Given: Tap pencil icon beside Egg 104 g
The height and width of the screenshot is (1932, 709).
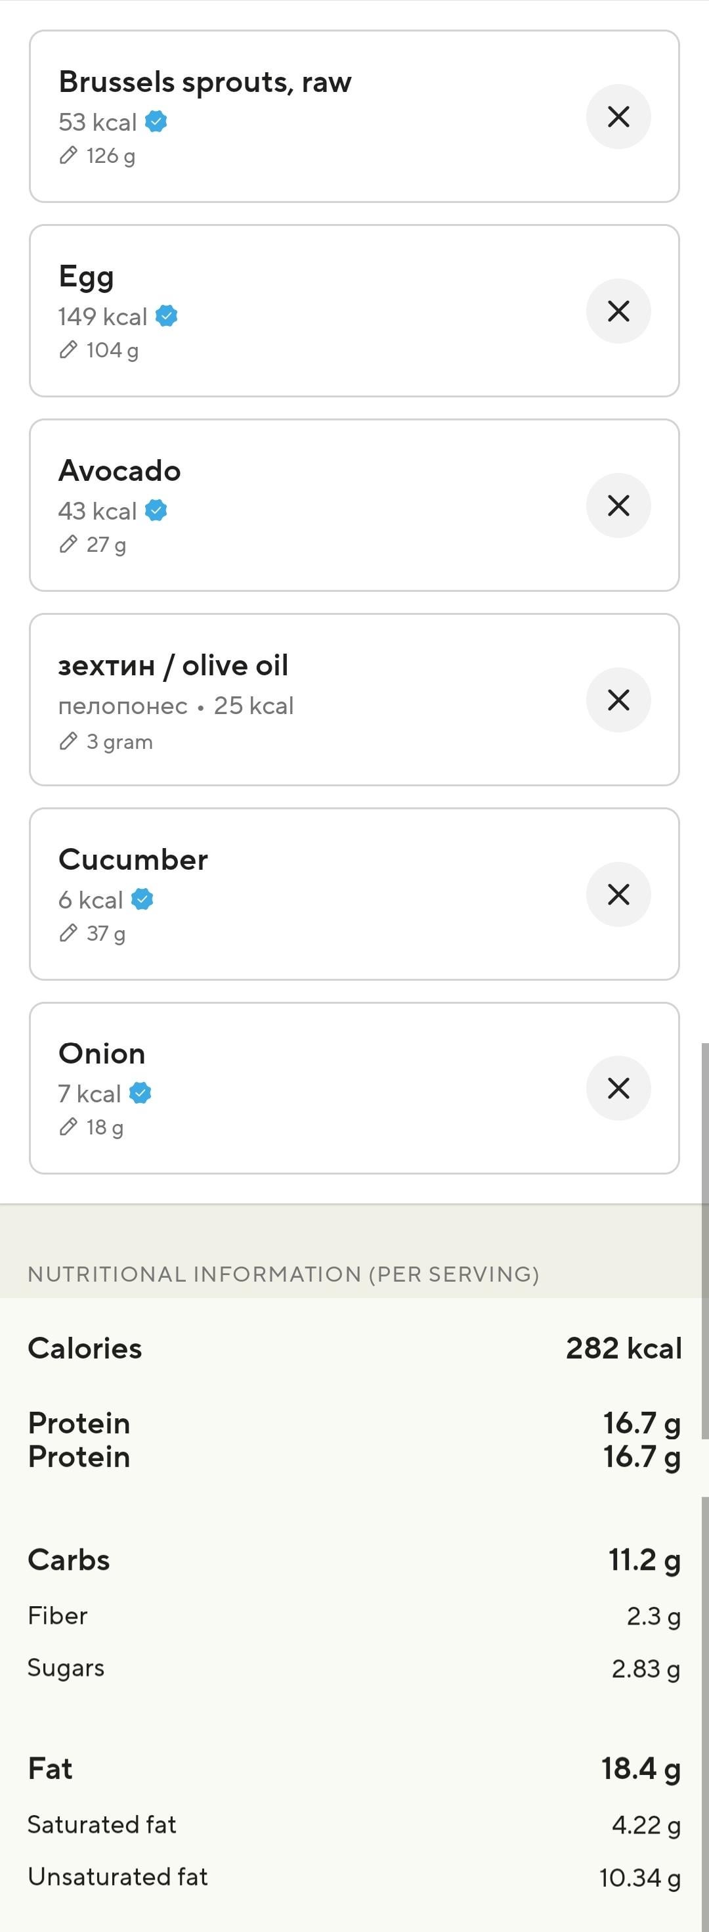Looking at the screenshot, I should point(68,349).
